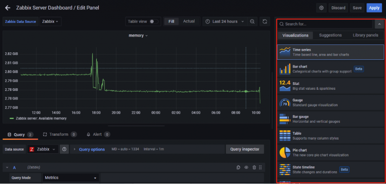Click the Transform tab icon
The height and width of the screenshot is (184, 386).
click(45, 135)
